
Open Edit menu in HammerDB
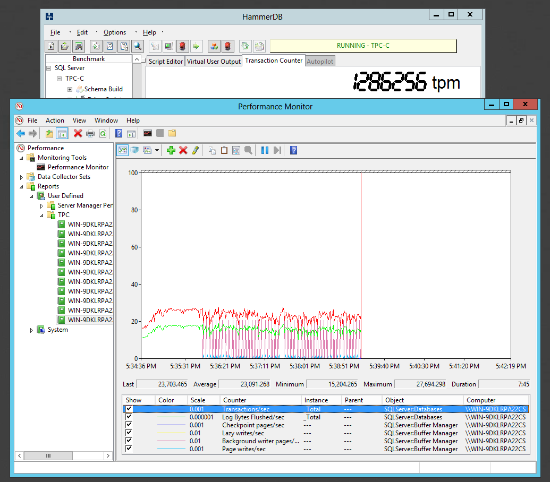pyautogui.click(x=82, y=32)
